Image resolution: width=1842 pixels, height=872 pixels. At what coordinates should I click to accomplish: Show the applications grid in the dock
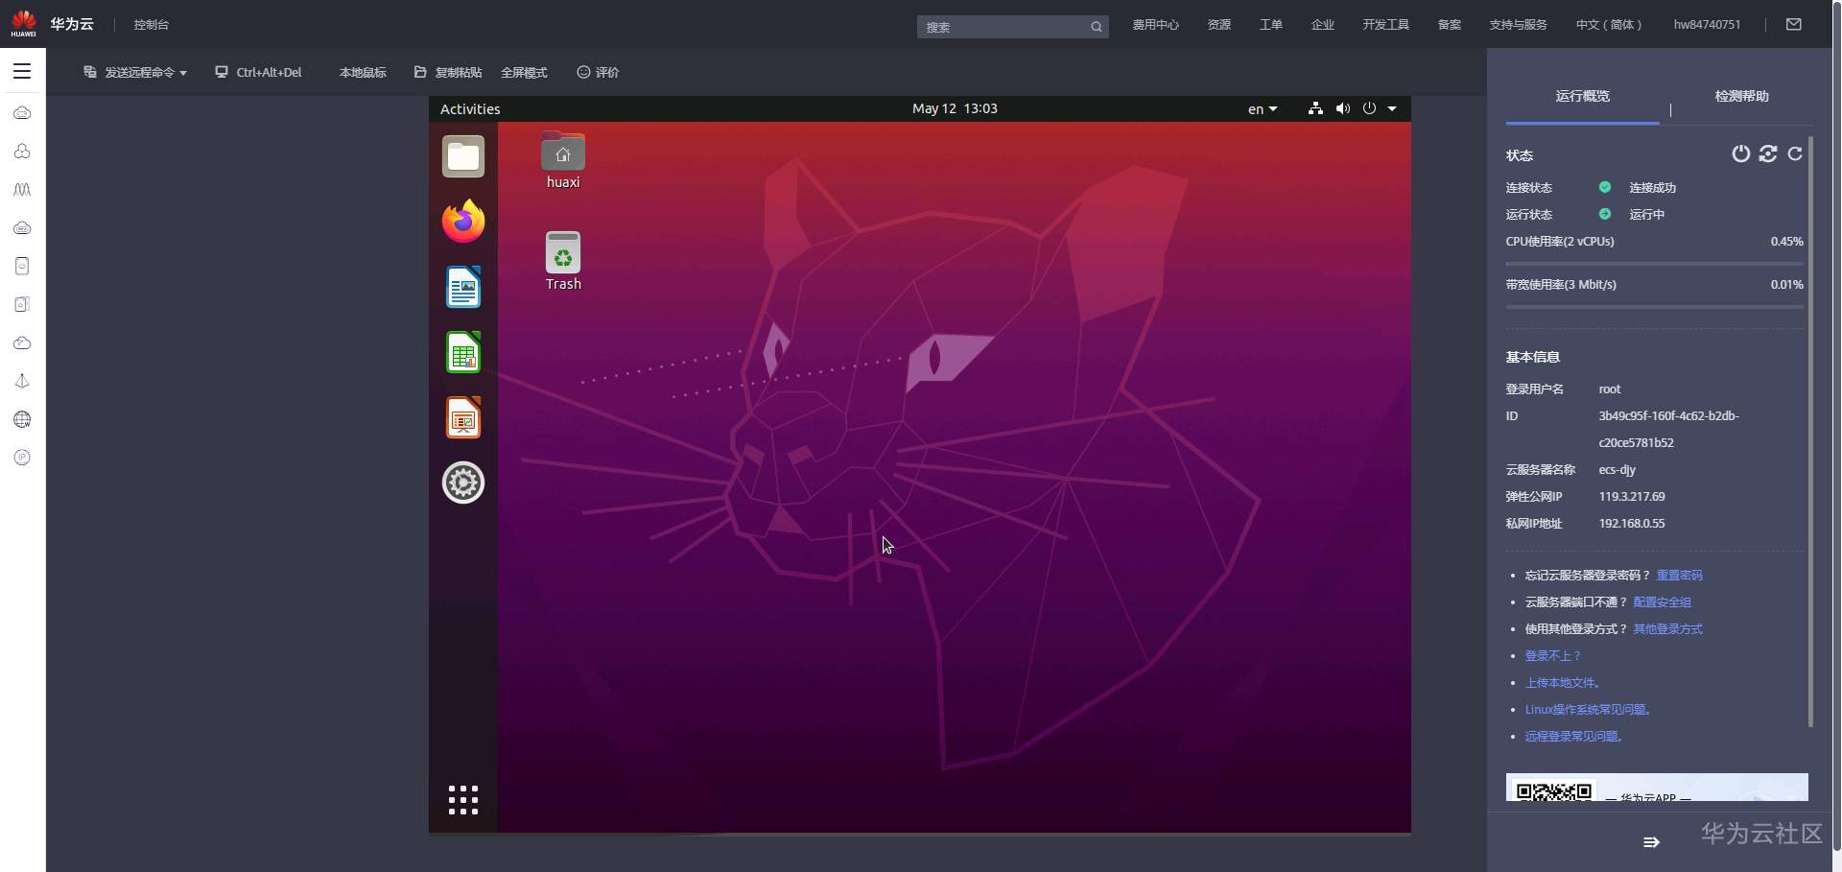click(x=463, y=799)
